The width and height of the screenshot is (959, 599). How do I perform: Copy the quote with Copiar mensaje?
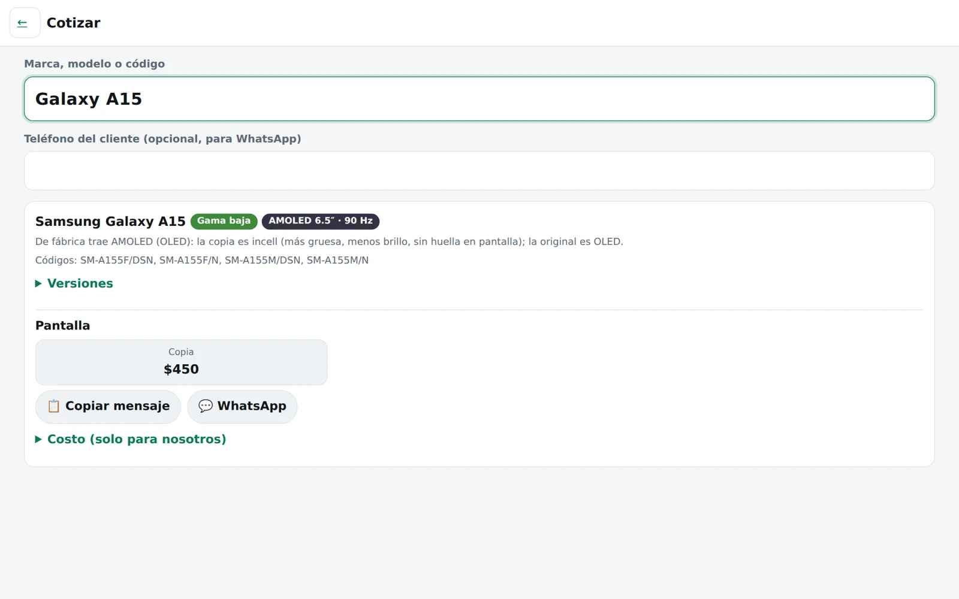(108, 407)
